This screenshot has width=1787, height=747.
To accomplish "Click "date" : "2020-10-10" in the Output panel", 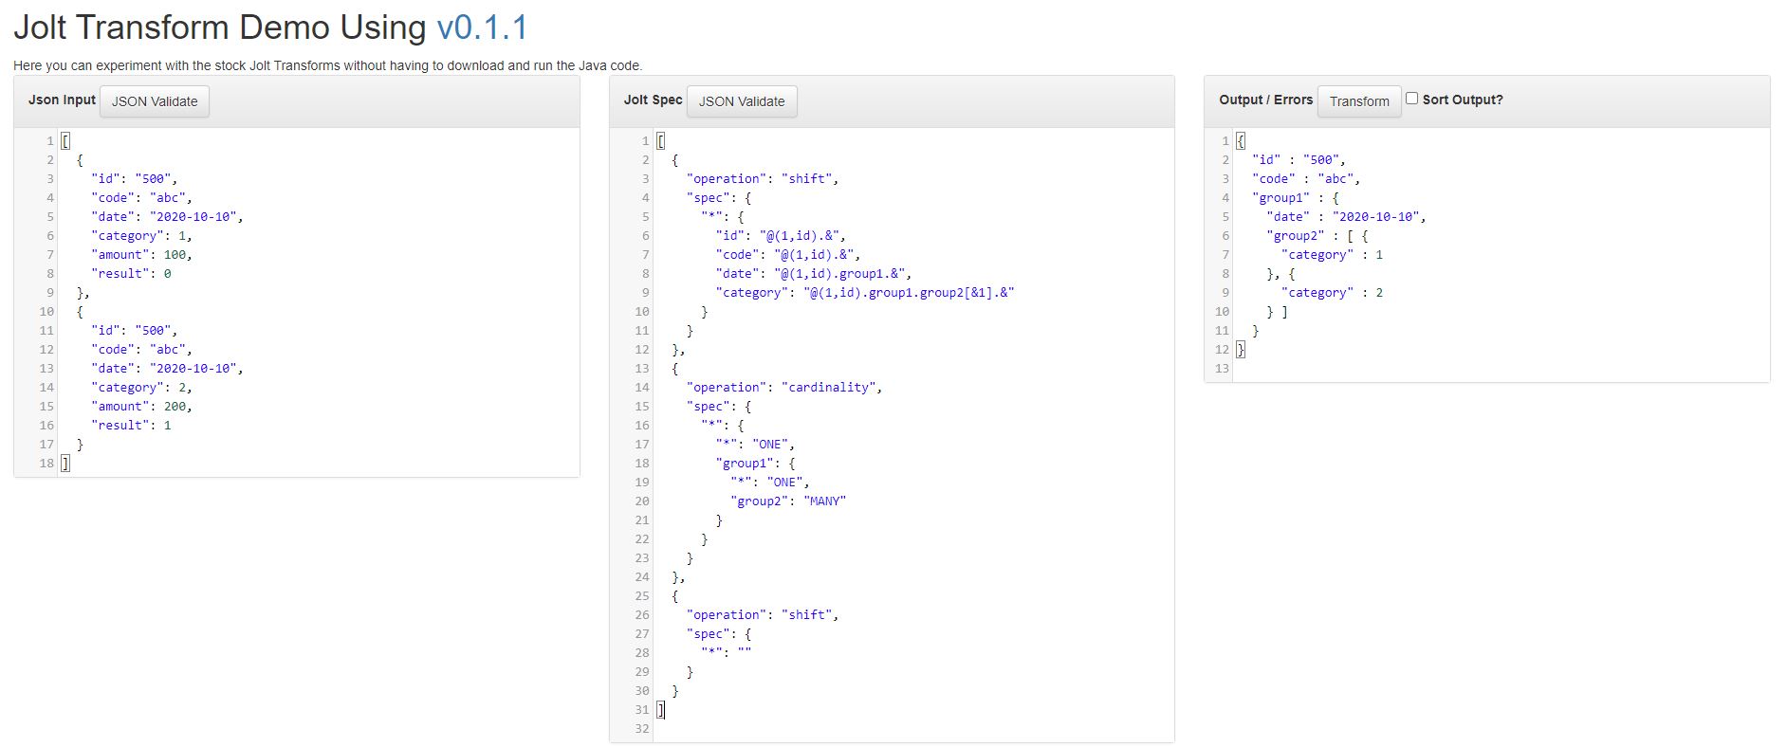I will tap(1346, 217).
